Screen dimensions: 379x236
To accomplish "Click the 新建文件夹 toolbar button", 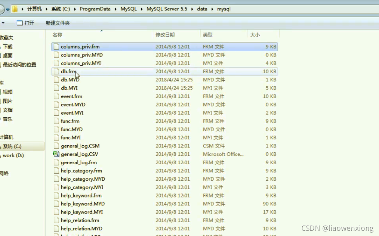I will coord(58,23).
